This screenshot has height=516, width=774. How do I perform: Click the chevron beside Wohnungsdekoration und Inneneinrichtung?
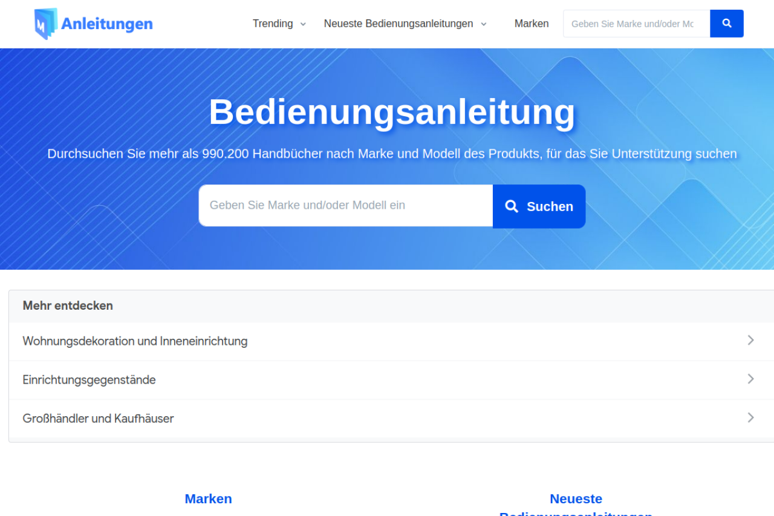pos(750,341)
